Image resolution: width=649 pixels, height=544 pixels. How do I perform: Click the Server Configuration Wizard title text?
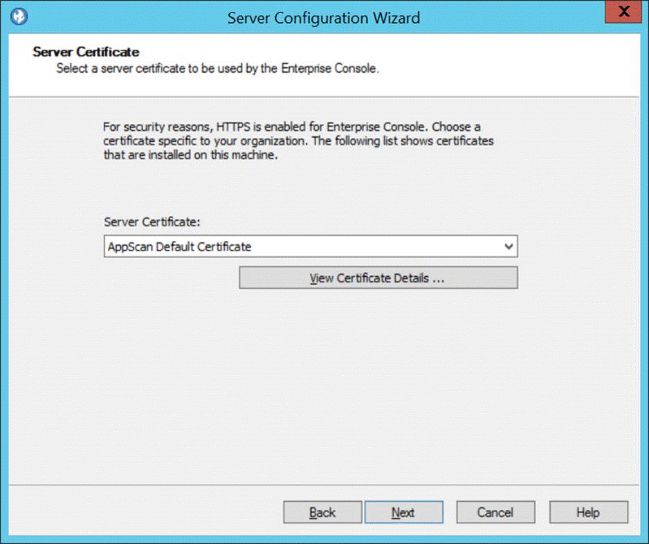click(x=324, y=17)
